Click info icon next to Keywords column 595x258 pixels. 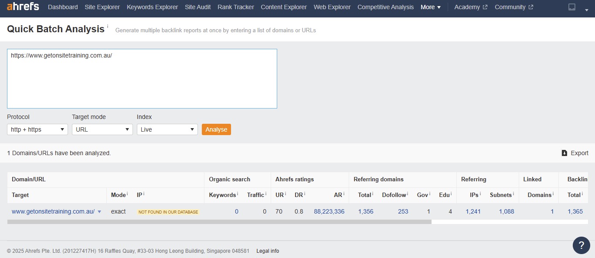(x=238, y=194)
